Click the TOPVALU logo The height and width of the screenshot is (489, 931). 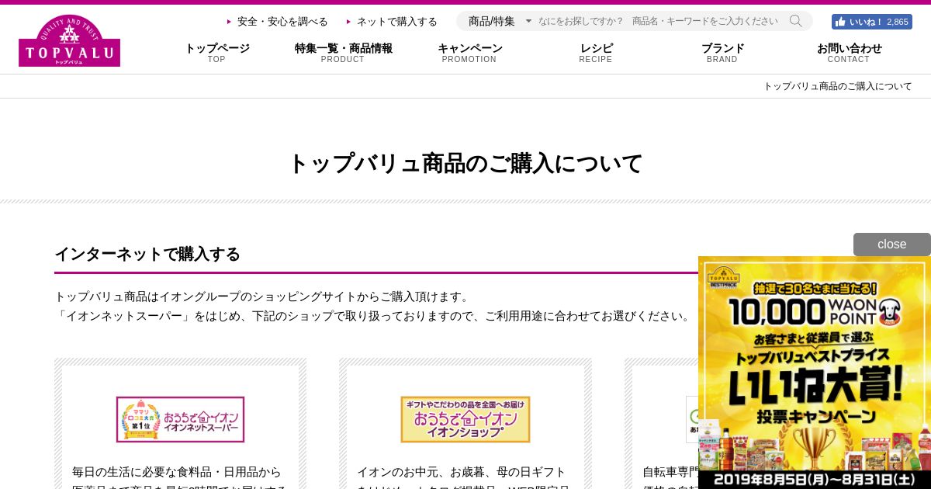[69, 40]
